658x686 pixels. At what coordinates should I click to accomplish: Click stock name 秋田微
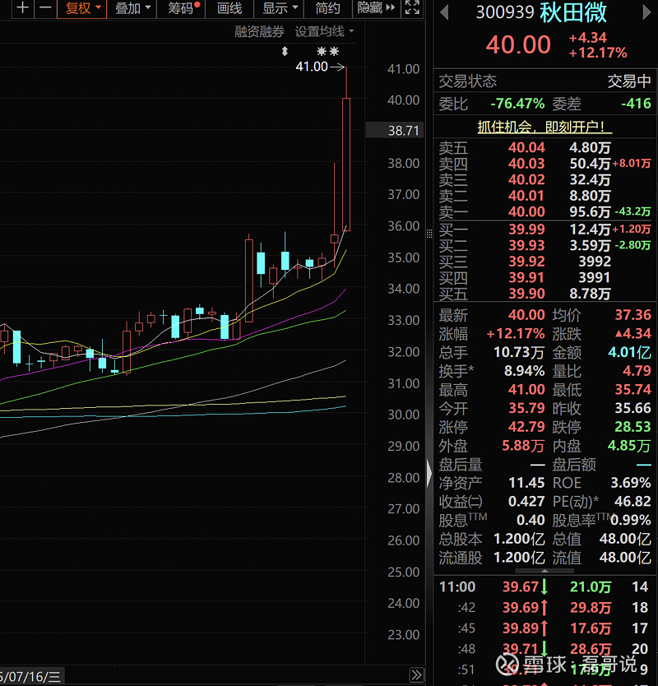573,12
